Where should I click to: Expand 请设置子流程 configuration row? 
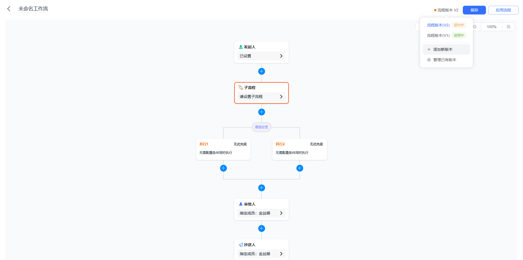click(x=261, y=97)
